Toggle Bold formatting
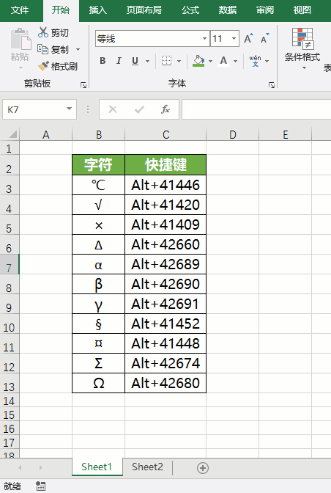This screenshot has height=493, width=331. [103, 61]
